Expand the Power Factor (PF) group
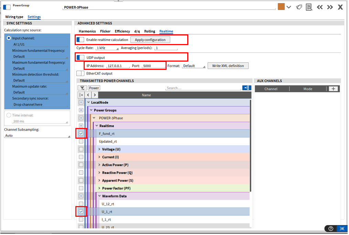349x235 pixels. point(99,188)
